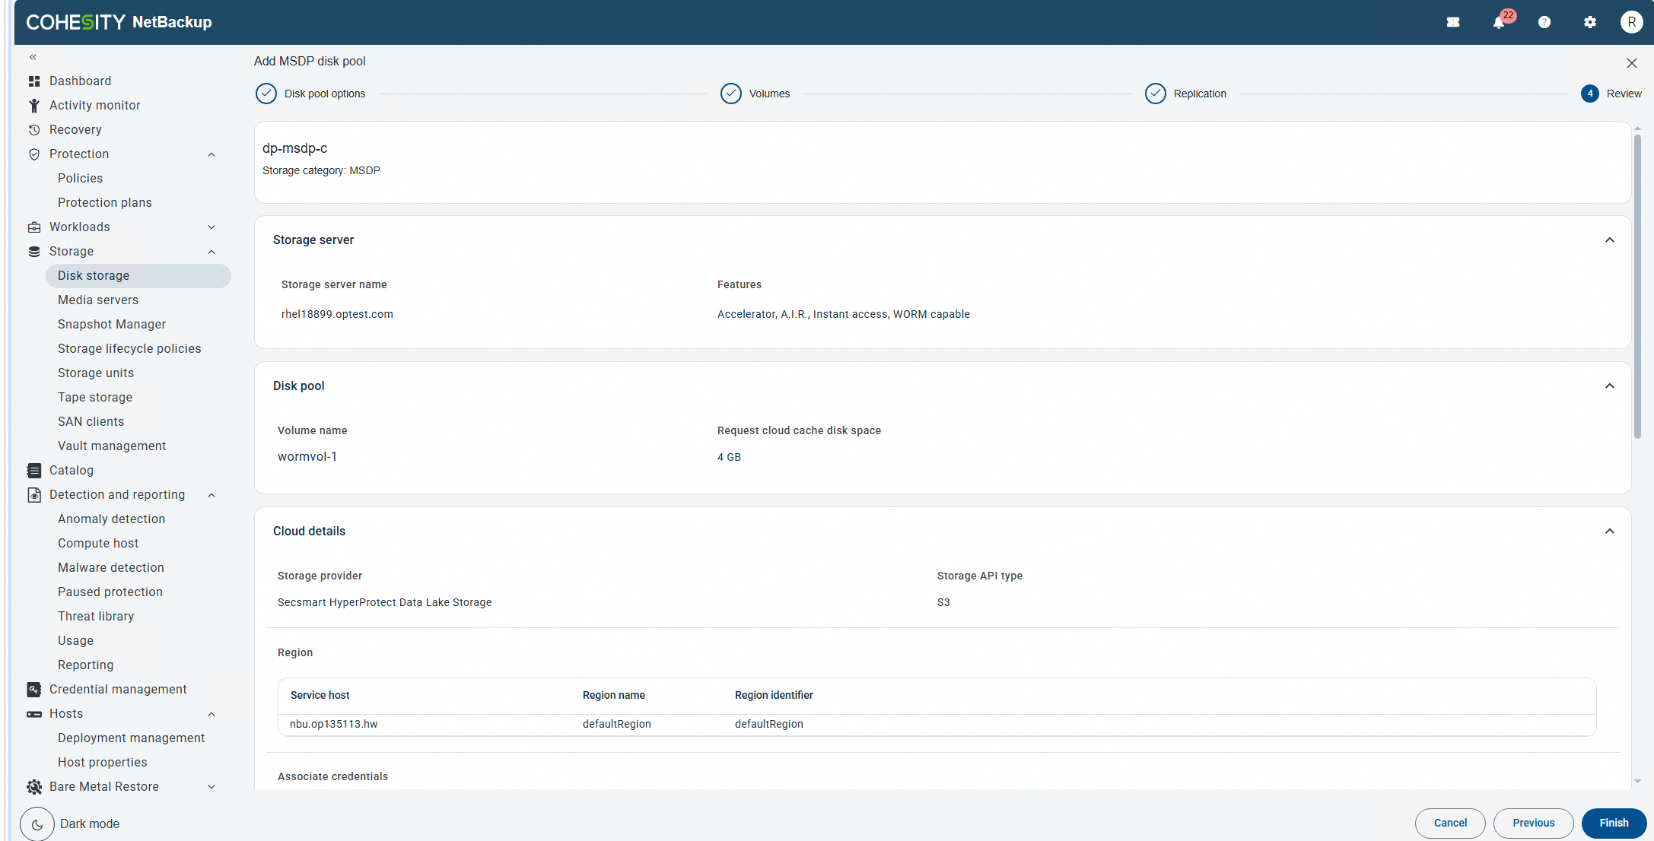The height and width of the screenshot is (841, 1654).
Task: Open Protection plans page
Action: point(105,202)
